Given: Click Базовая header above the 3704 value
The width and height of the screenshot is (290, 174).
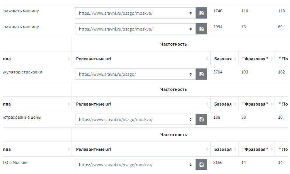Looking at the screenshot, I should [x=223, y=59].
